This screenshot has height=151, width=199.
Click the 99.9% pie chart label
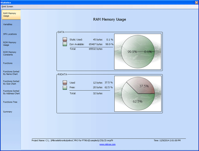[x=132, y=52]
